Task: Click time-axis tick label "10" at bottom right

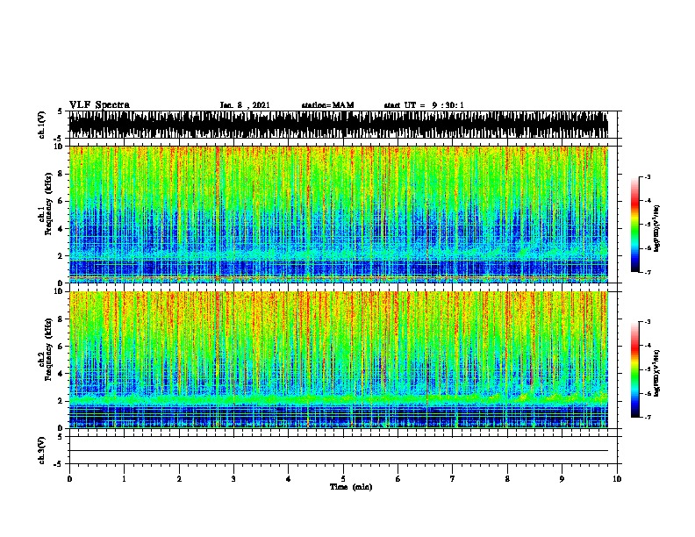Action: pos(617,479)
